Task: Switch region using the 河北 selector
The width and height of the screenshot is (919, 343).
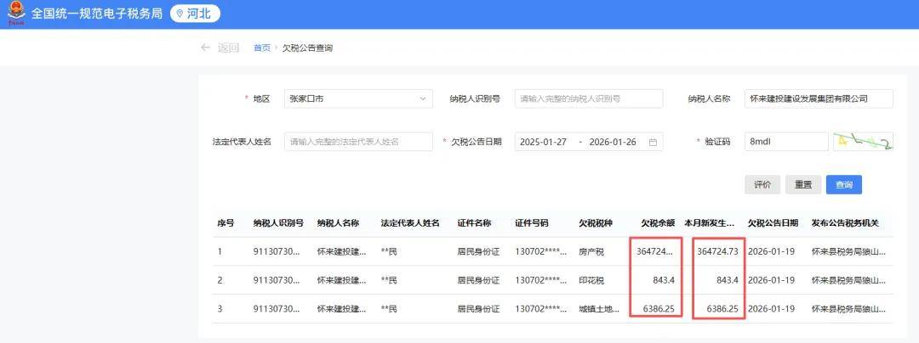Action: (195, 14)
